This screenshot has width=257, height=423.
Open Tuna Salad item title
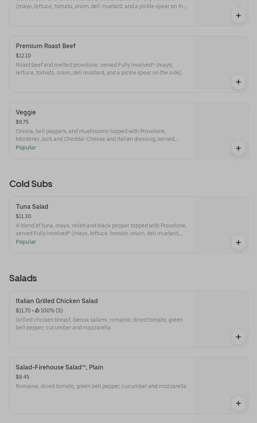coord(32,207)
